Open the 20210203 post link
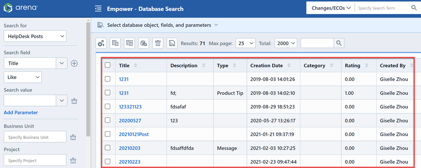Viewport: 421px width, 168px height. click(130, 148)
